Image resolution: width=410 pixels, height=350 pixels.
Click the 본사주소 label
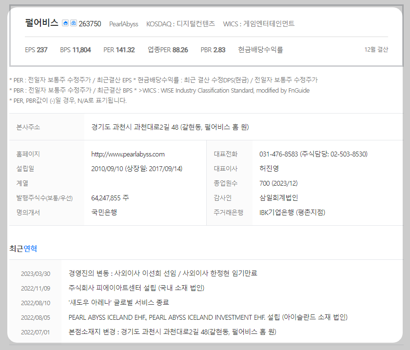tap(28, 127)
